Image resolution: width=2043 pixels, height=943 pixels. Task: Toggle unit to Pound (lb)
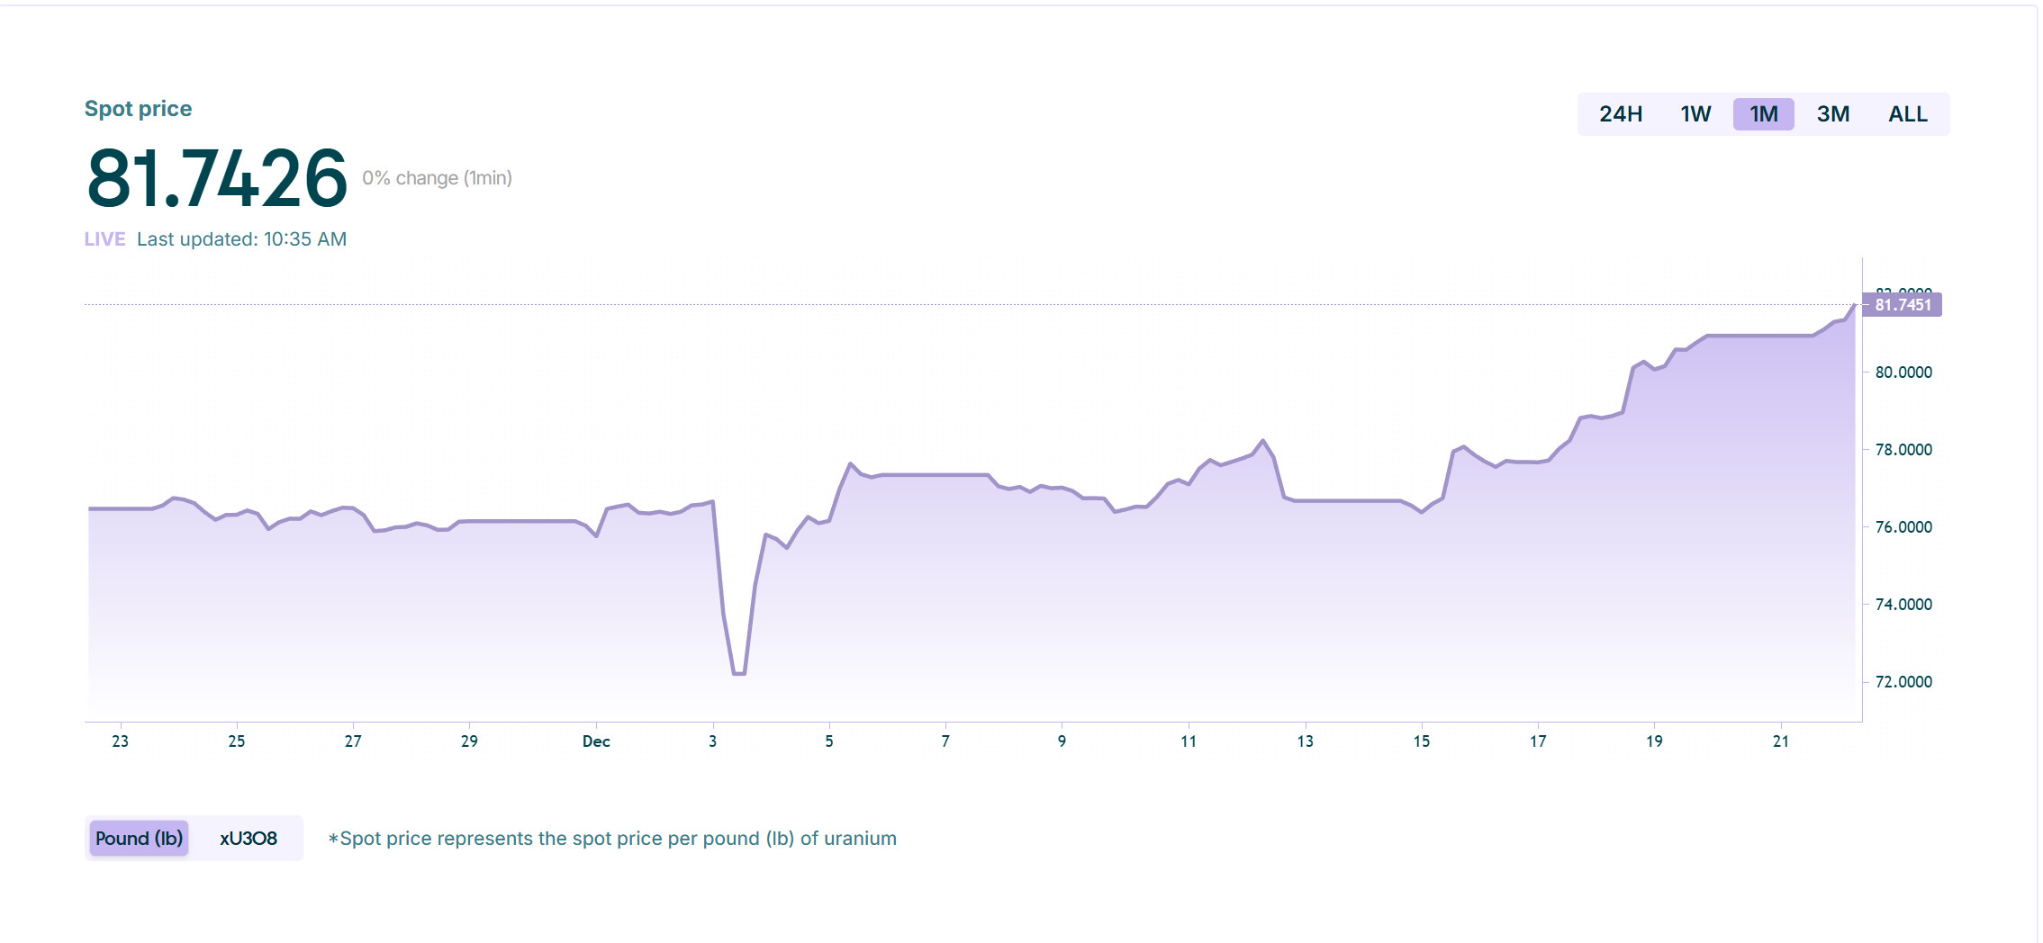(x=139, y=839)
